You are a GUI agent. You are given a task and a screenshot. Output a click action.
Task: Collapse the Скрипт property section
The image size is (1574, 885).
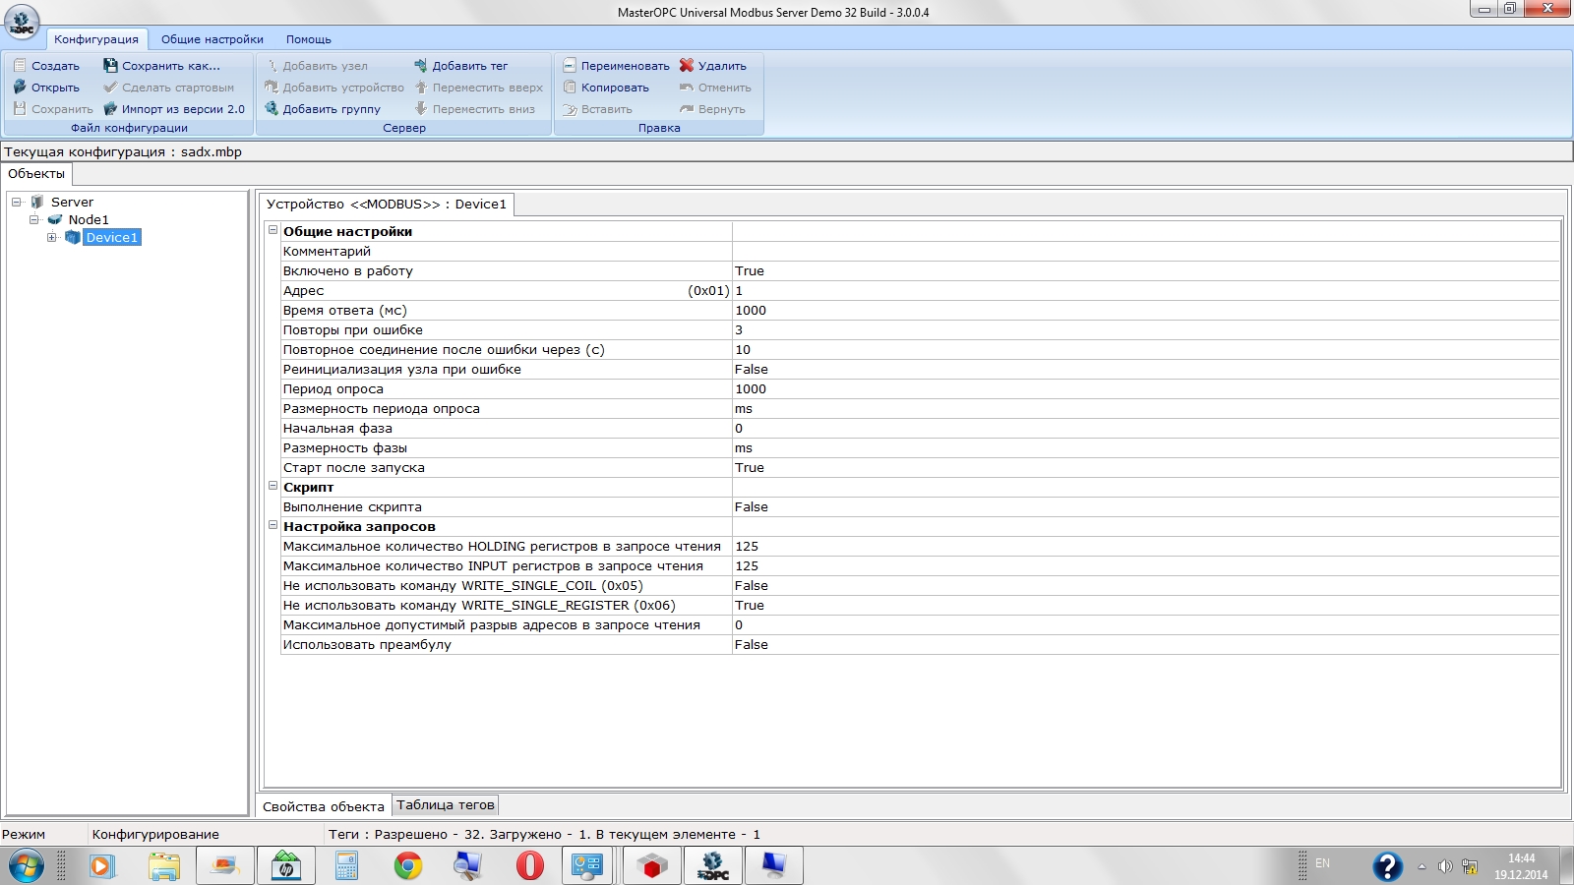273,486
